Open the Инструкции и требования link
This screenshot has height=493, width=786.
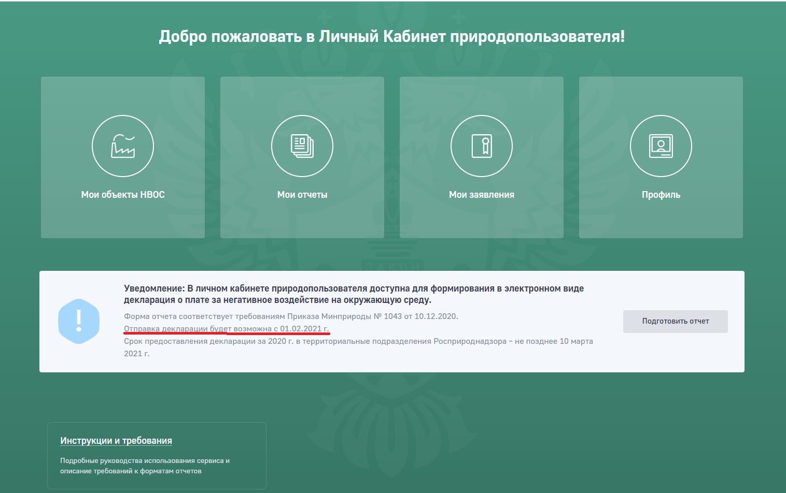116,441
